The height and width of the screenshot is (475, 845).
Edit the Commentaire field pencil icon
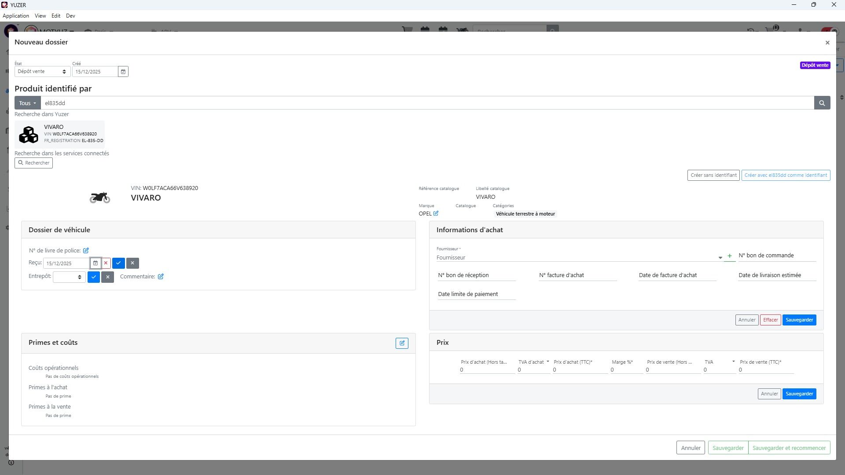coord(161,277)
